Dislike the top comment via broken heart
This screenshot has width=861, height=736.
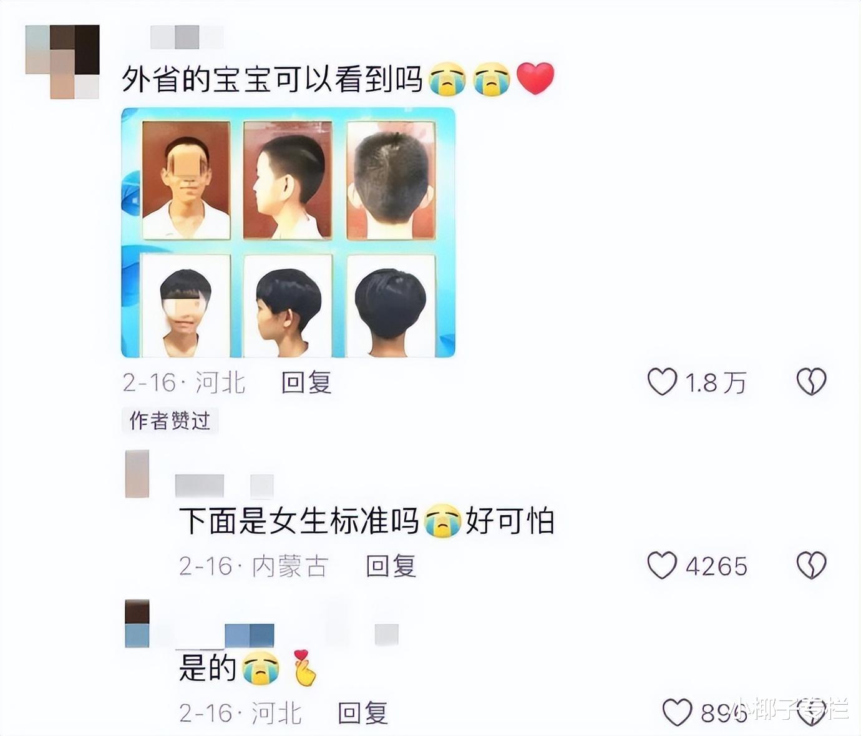[811, 382]
